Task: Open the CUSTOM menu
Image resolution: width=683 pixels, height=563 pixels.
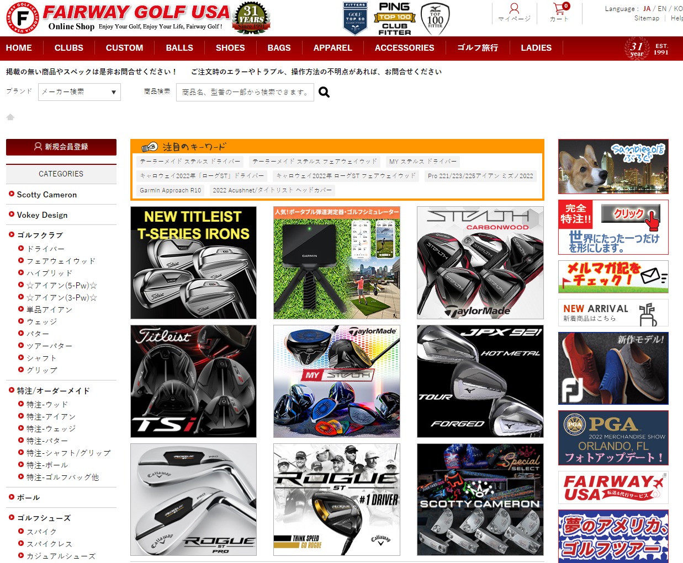Action: (125, 48)
